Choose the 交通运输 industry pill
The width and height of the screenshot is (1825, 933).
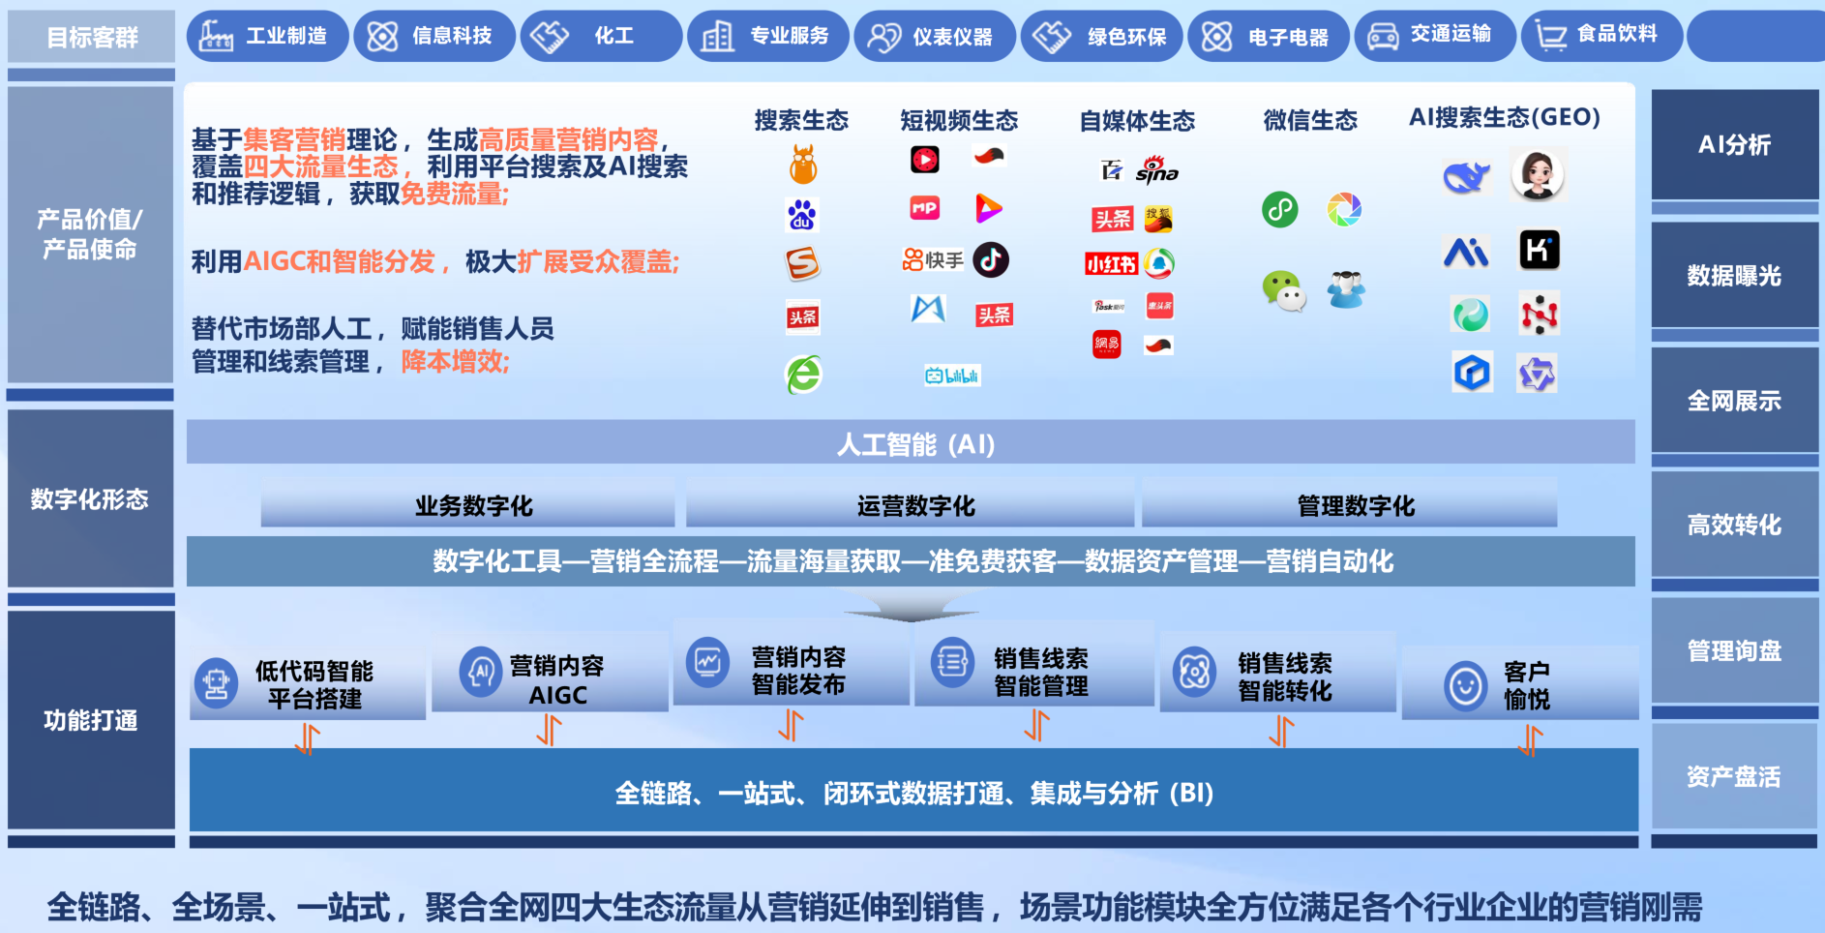coord(1435,36)
